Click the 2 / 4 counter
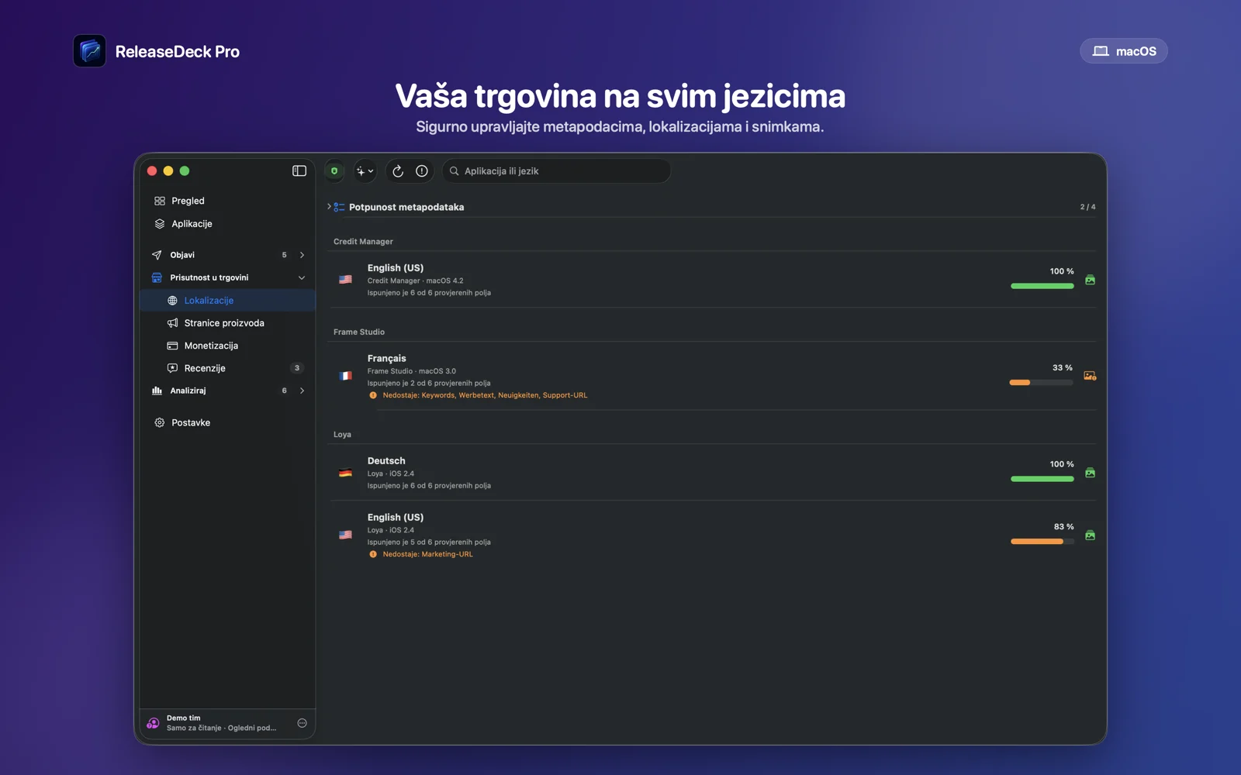This screenshot has width=1241, height=775. click(x=1087, y=207)
